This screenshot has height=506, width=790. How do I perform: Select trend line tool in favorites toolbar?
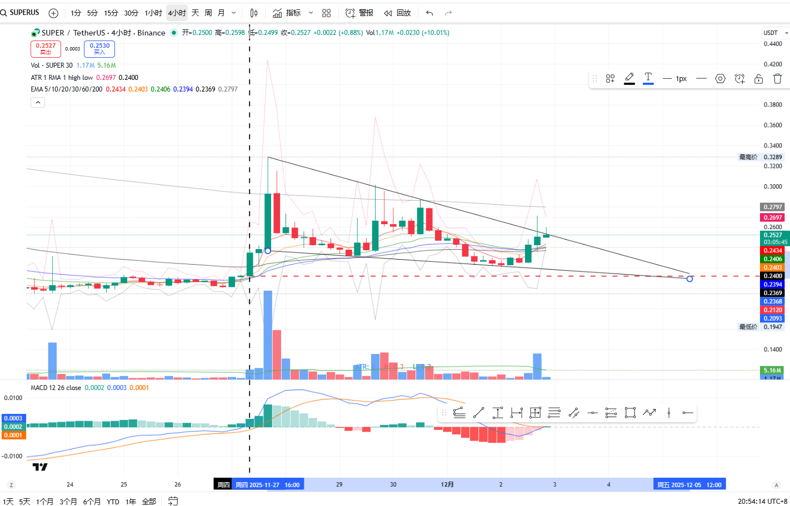point(479,412)
